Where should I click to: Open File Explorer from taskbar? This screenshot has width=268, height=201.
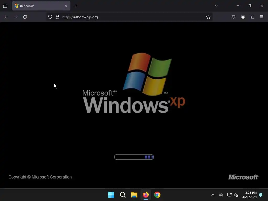134,195
